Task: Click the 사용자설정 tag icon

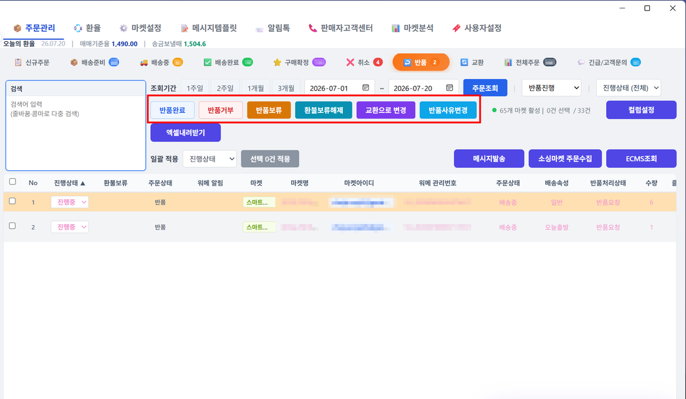Action: click(x=457, y=28)
